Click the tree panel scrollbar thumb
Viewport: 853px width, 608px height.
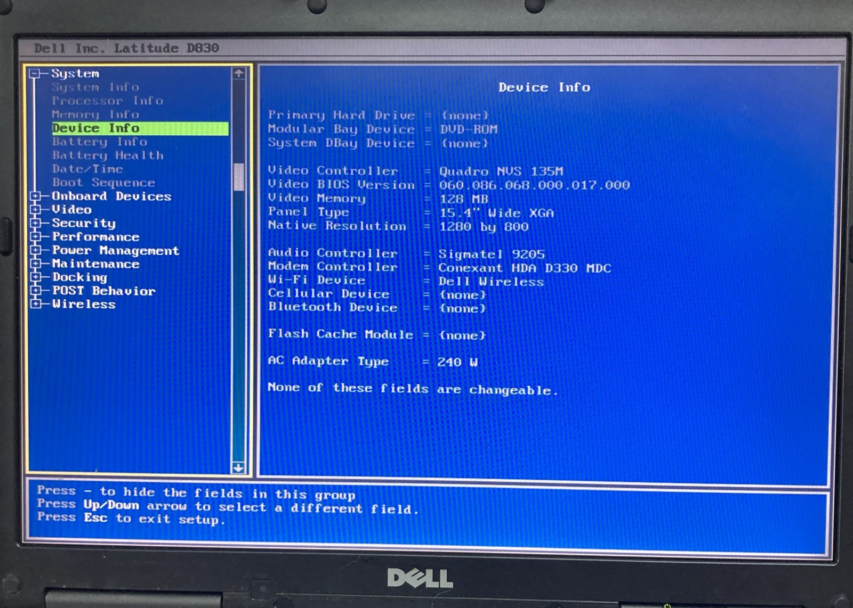click(239, 177)
